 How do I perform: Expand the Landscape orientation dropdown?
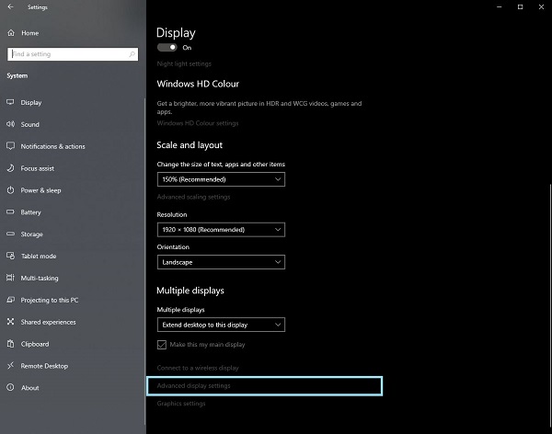[221, 262]
